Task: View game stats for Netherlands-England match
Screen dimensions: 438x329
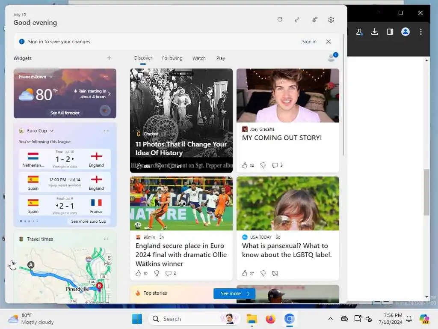Action: pyautogui.click(x=65, y=167)
